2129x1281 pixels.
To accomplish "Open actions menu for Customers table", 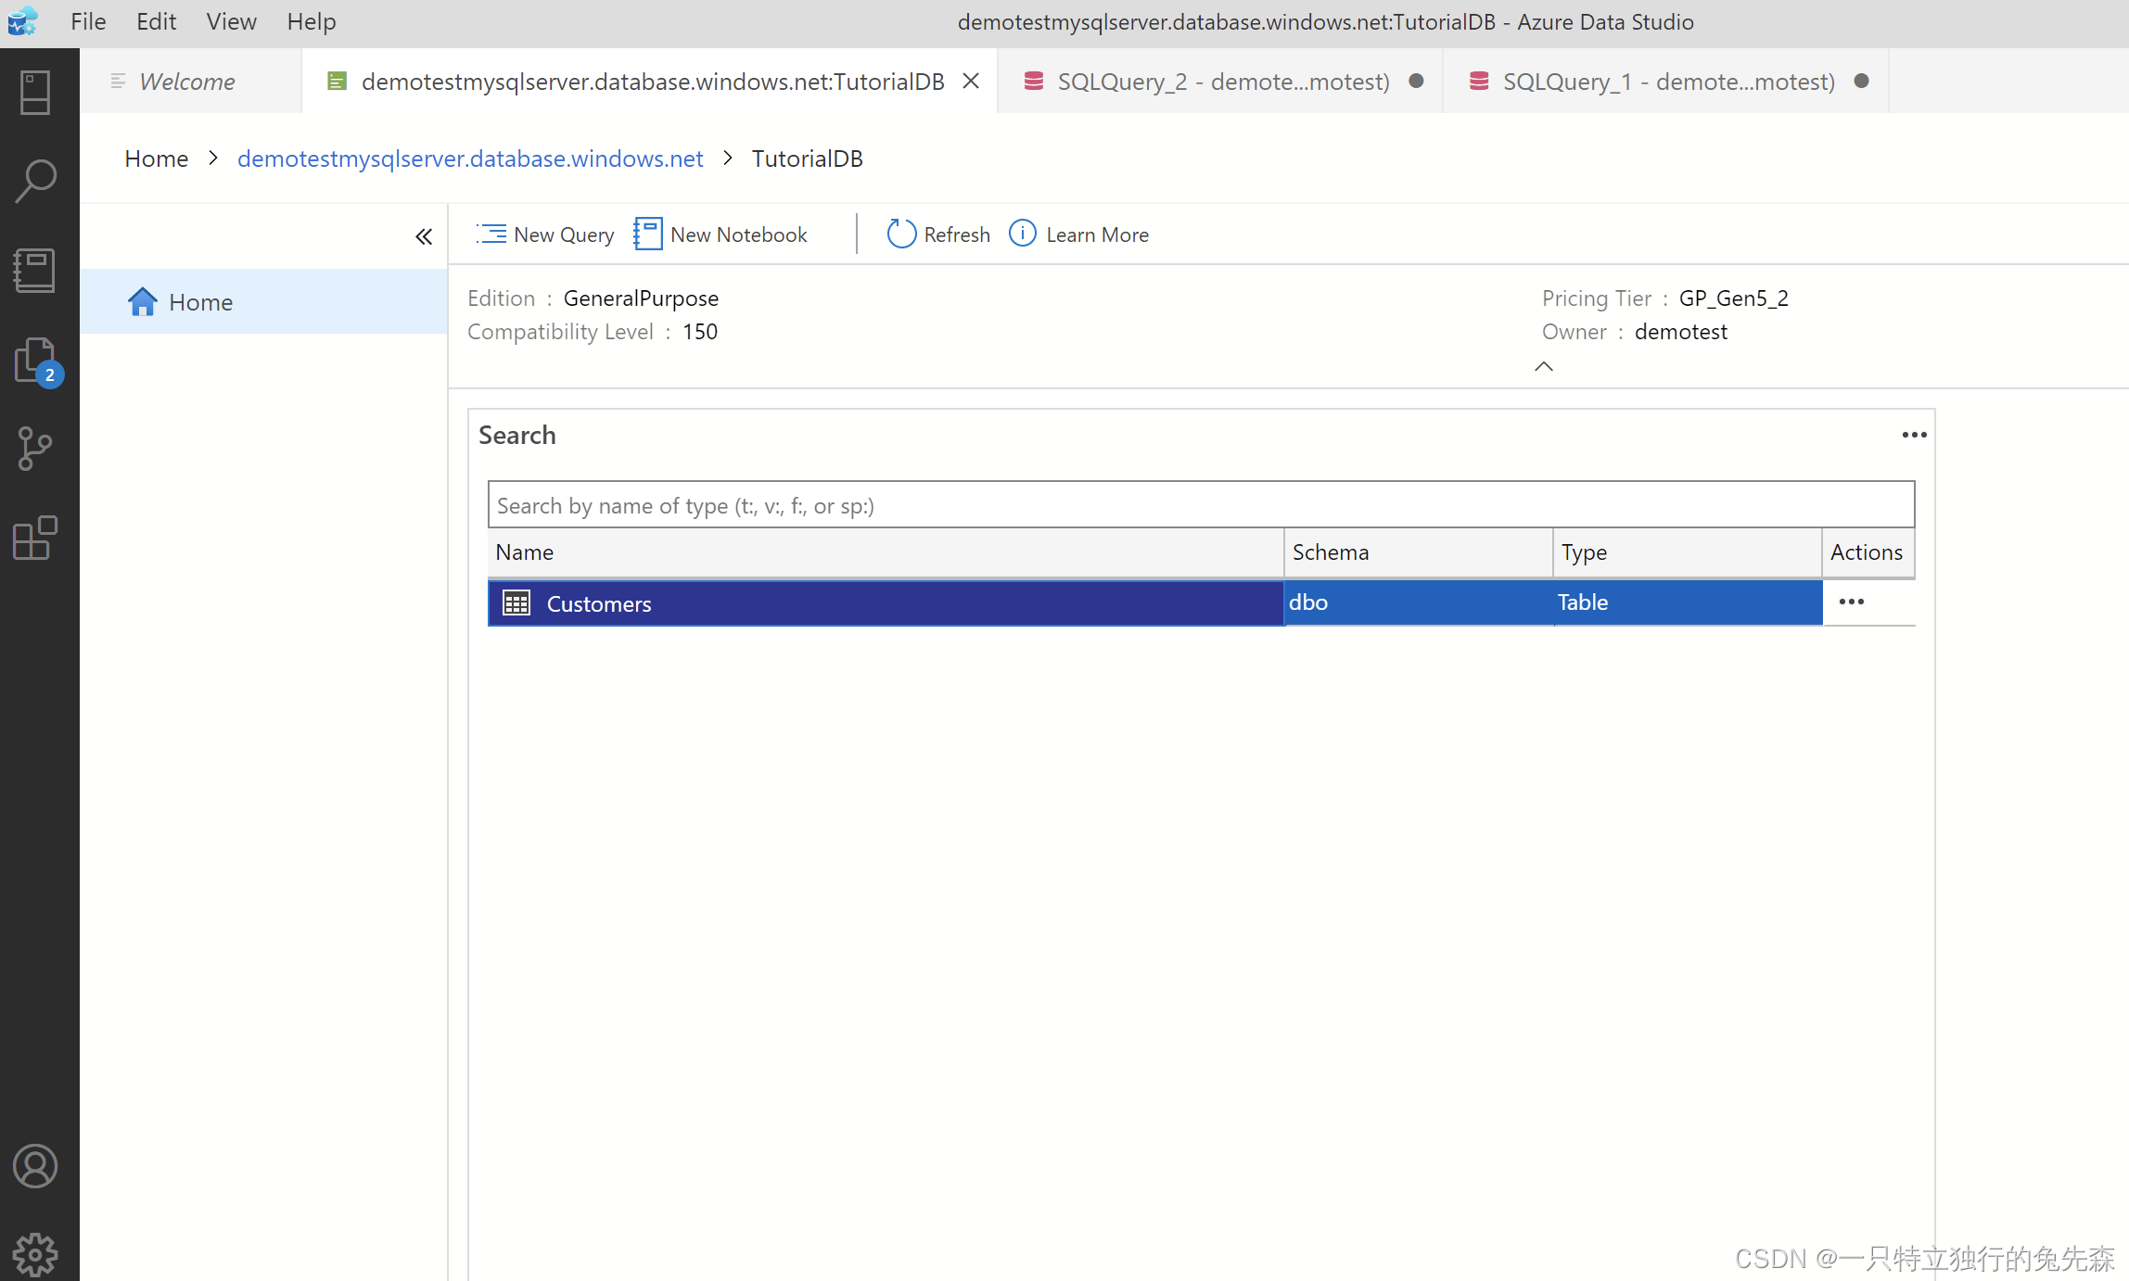I will (1851, 602).
